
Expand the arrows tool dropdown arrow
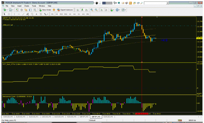click(x=47, y=14)
